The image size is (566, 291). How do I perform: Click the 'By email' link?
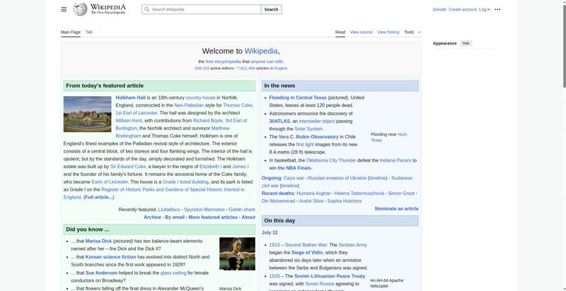click(x=175, y=217)
